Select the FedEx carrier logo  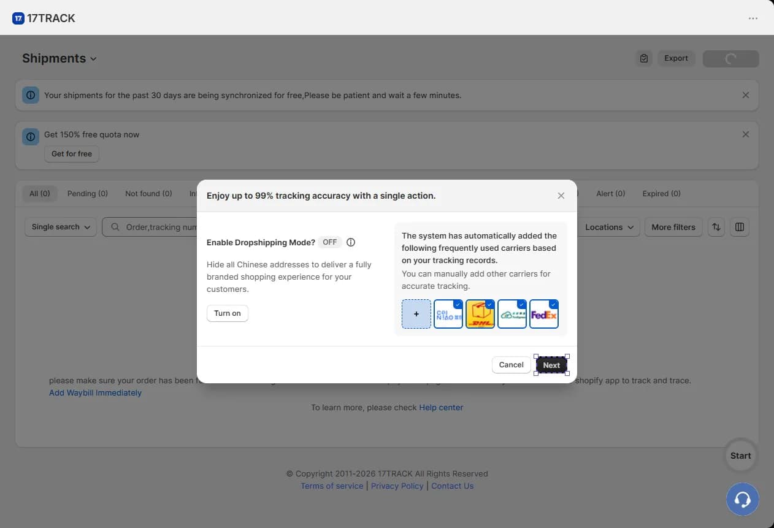tap(544, 314)
